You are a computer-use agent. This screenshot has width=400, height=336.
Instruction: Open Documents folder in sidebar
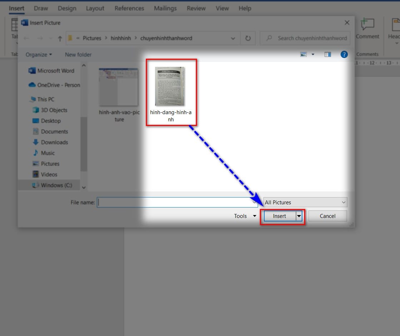pos(50,131)
